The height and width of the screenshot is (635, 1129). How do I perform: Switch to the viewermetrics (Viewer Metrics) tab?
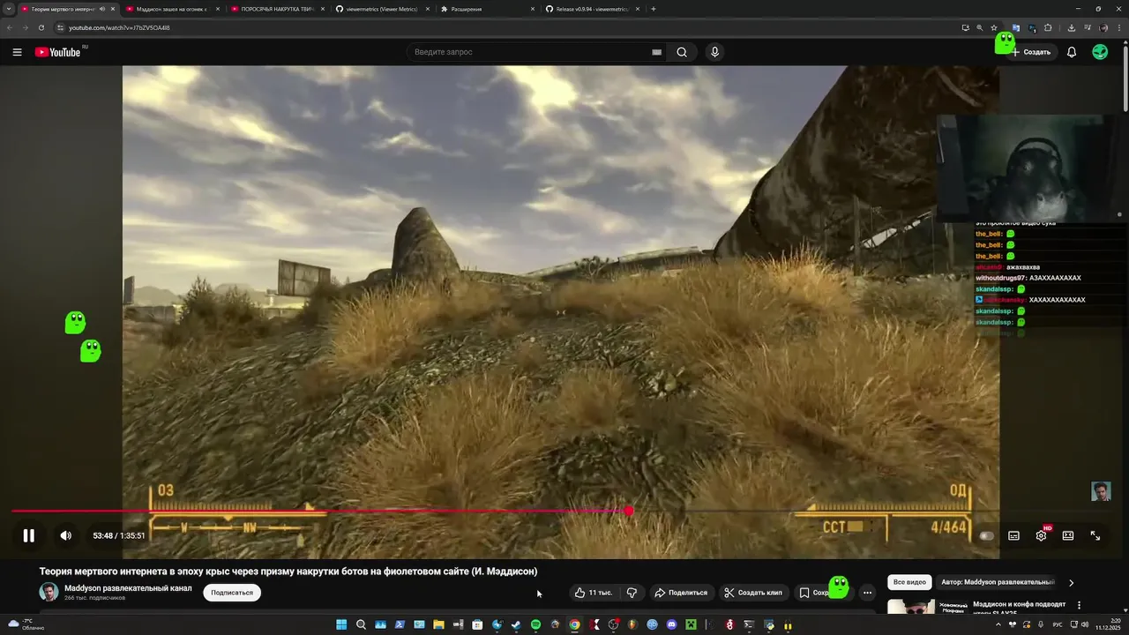click(x=382, y=9)
